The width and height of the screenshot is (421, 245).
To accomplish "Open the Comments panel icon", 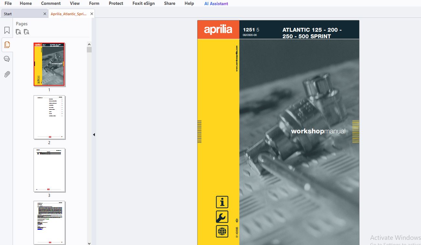I will tap(7, 59).
